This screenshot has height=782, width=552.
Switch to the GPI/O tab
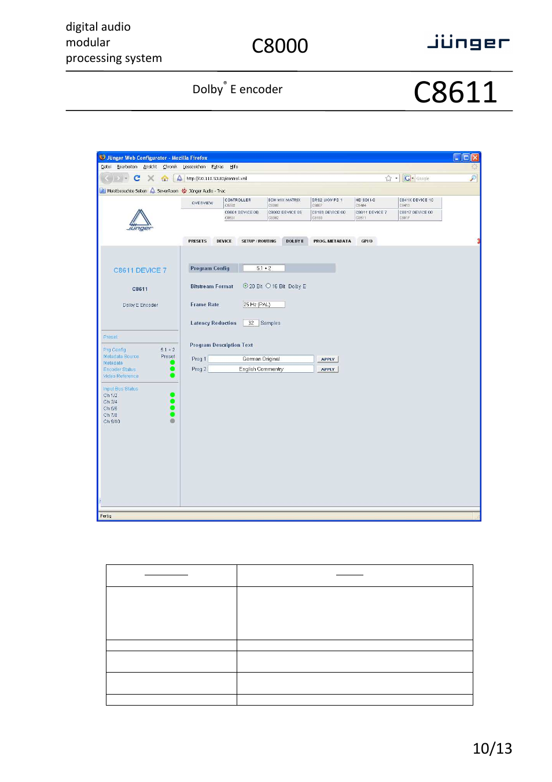pos(367,241)
